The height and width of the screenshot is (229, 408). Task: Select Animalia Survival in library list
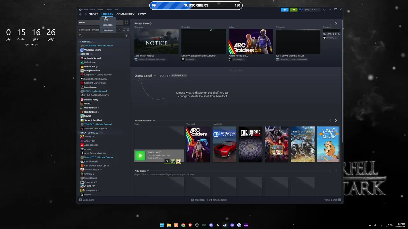pyautogui.click(x=92, y=58)
